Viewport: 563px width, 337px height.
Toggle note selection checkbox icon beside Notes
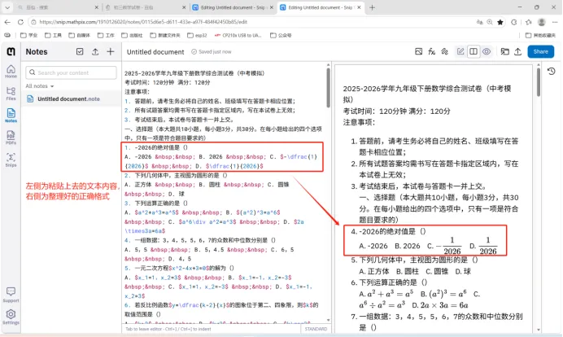(x=80, y=52)
